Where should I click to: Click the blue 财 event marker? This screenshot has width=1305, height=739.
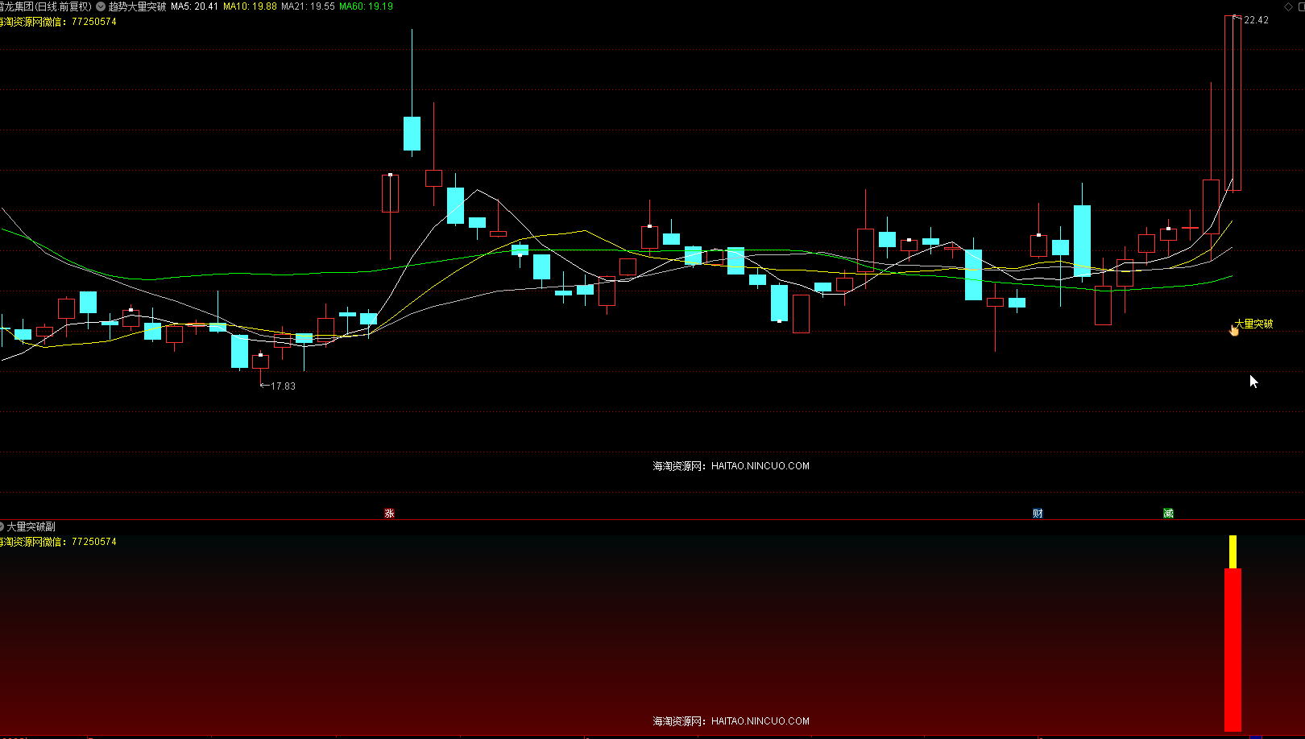pyautogui.click(x=1038, y=514)
